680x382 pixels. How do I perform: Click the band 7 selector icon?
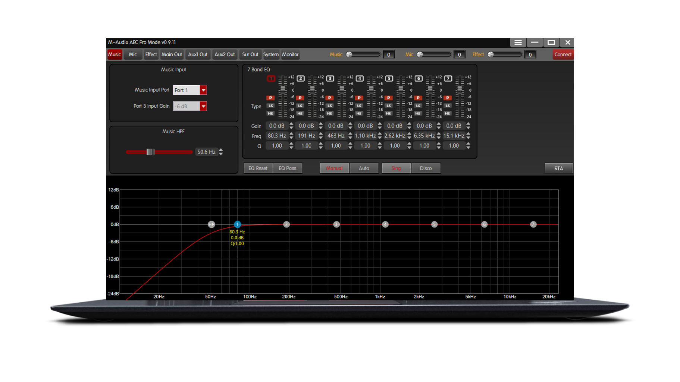(448, 79)
